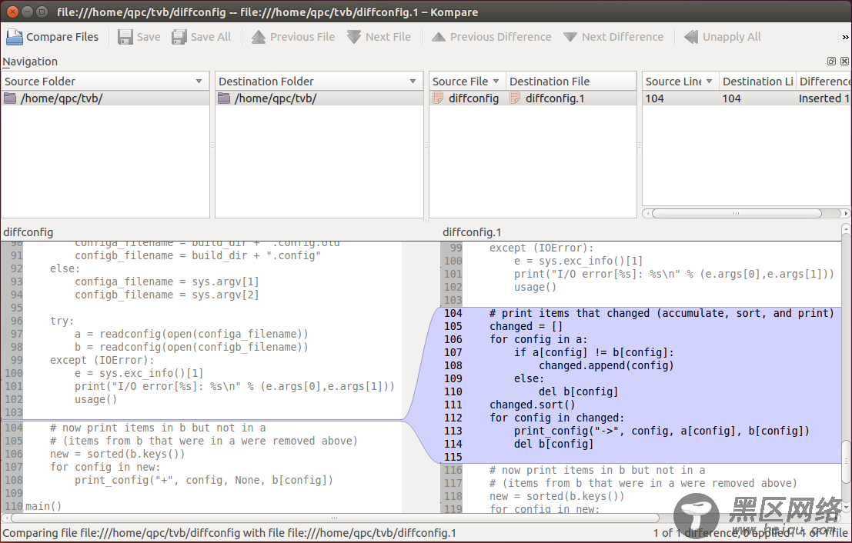The height and width of the screenshot is (543, 852).
Task: Click the status bar comparing-file message
Action: (x=229, y=533)
